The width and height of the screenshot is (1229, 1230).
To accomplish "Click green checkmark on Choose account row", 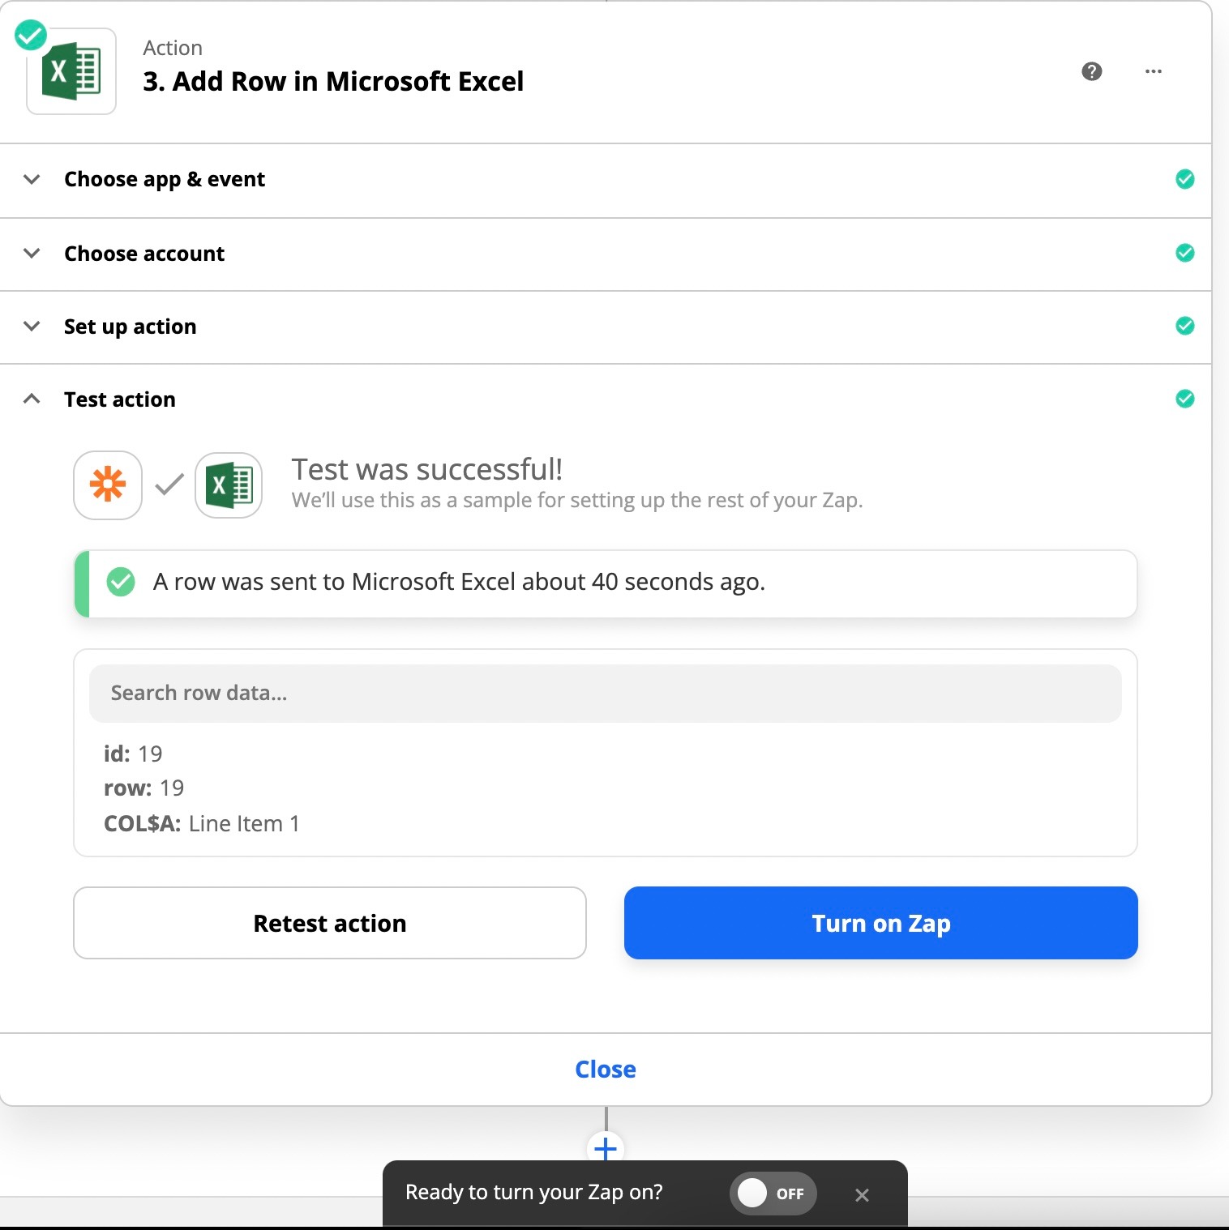I will pos(1184,253).
